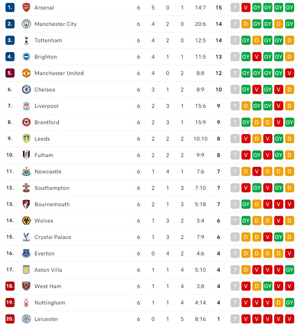
Task: Click Arsenal's grey question mark next-match badge
Action: (235, 8)
